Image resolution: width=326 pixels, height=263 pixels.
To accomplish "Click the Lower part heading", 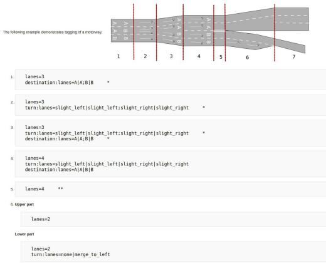I will [24, 234].
